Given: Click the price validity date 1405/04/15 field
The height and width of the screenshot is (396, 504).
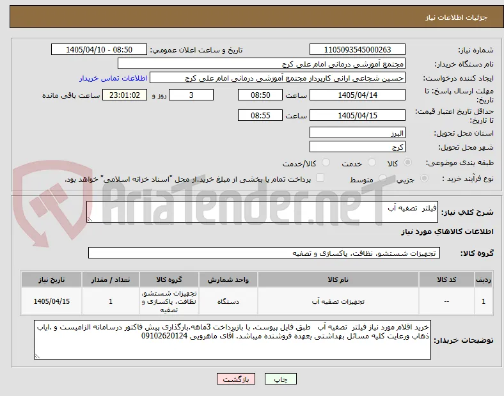Looking at the screenshot, I should coord(357,115).
